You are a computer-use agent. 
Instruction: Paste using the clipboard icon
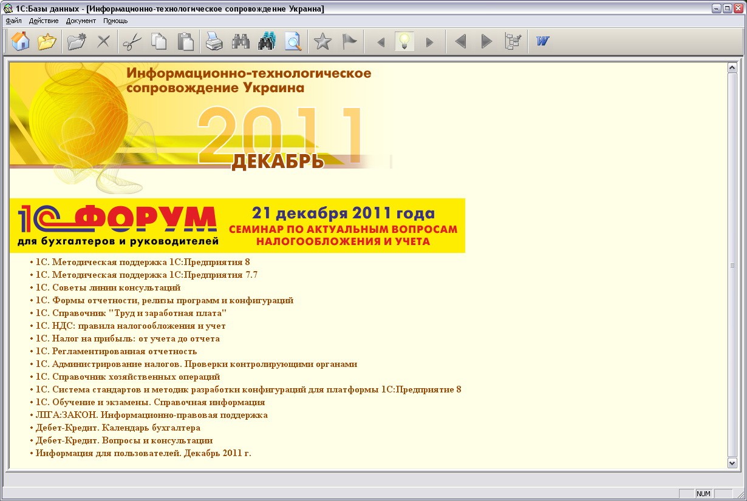[185, 42]
